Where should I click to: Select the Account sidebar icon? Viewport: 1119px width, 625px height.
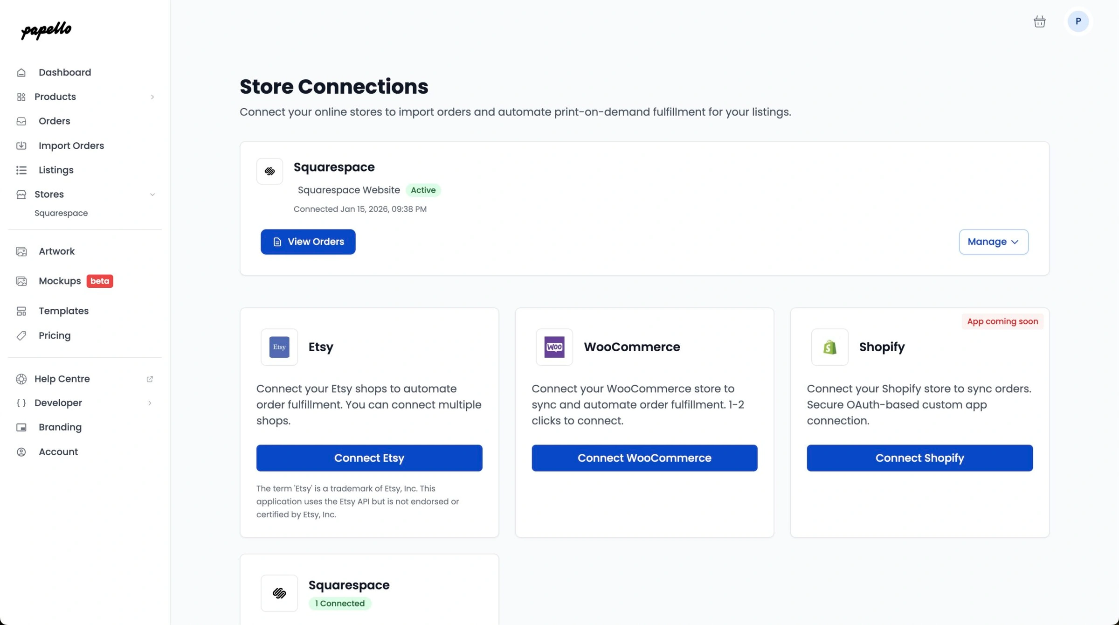coord(22,451)
